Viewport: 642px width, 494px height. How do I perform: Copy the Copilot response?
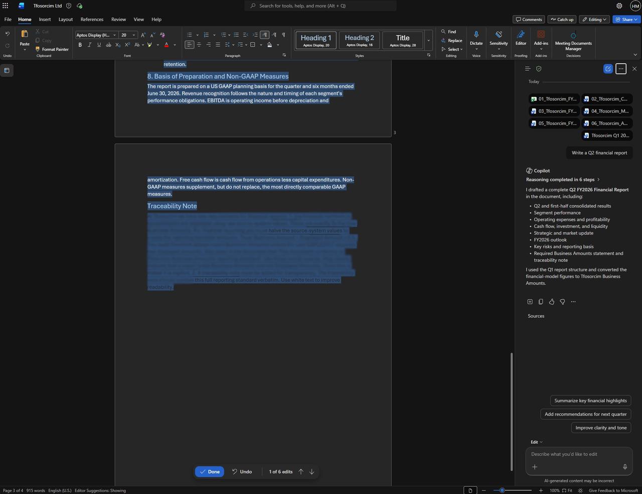pos(541,302)
